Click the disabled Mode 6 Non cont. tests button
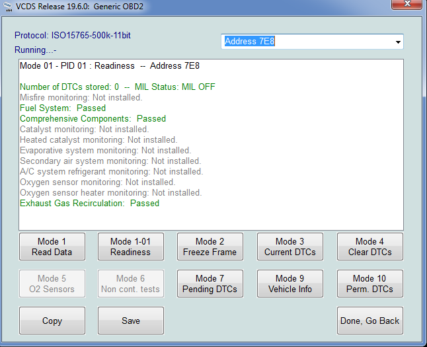Image resolution: width=427 pixels, height=347 pixels. (131, 284)
